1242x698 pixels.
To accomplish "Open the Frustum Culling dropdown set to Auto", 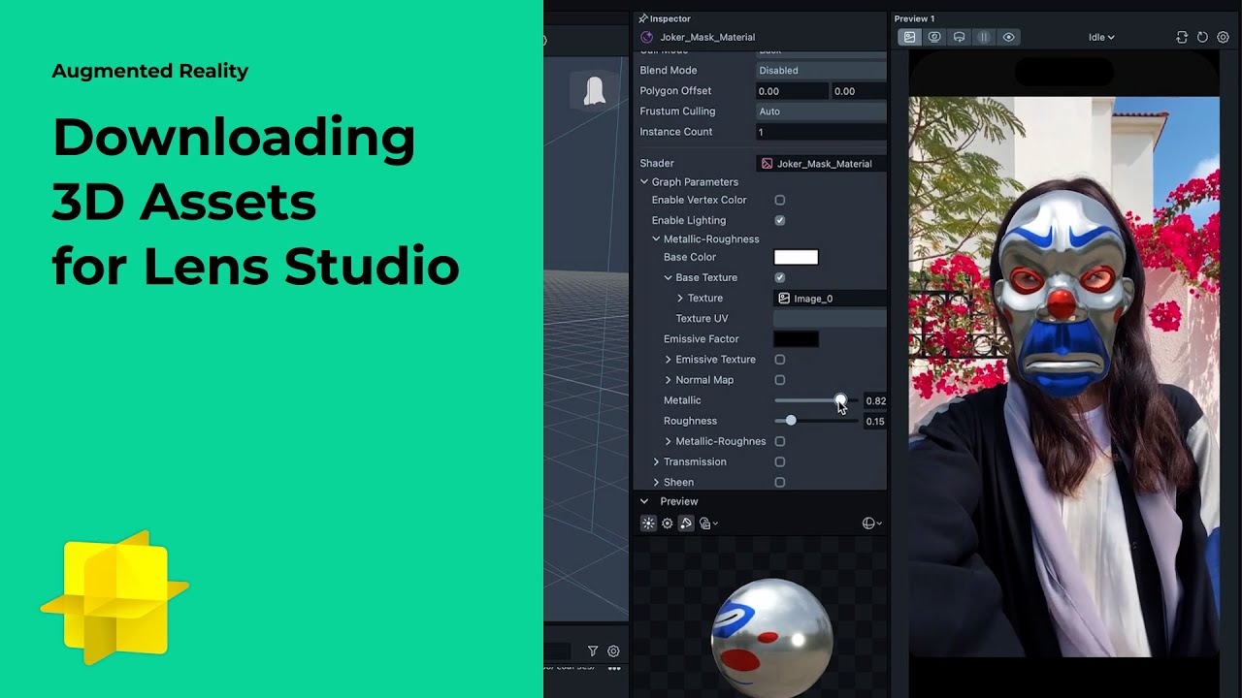I will 821,111.
